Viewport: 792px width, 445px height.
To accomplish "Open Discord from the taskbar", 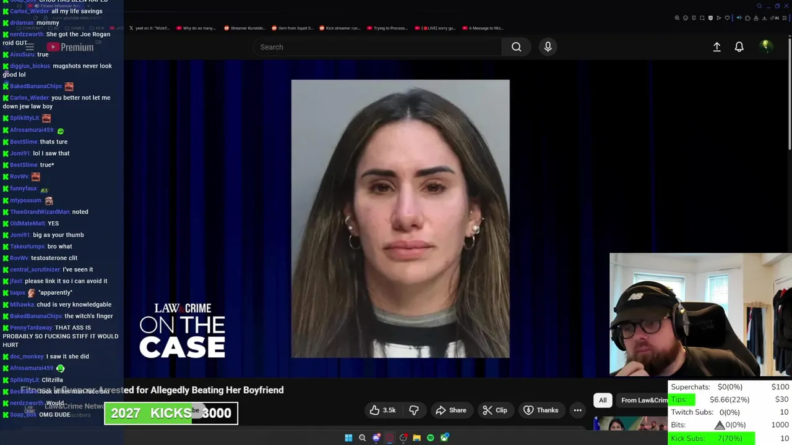I will 376,438.
